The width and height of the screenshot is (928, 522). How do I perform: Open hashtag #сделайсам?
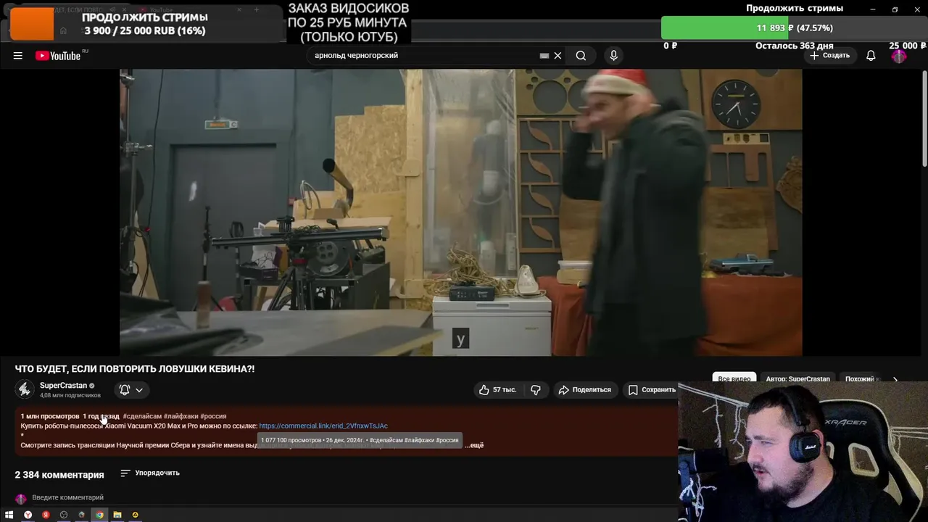pyautogui.click(x=142, y=416)
